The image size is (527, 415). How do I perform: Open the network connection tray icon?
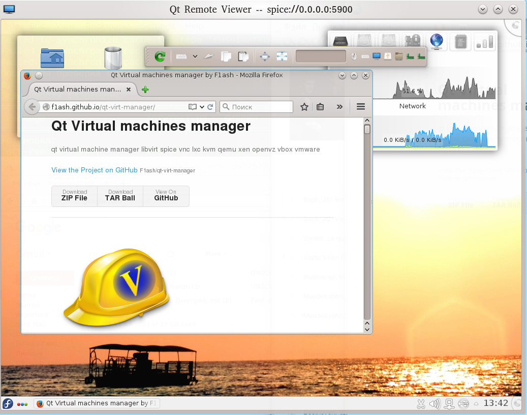click(x=449, y=404)
